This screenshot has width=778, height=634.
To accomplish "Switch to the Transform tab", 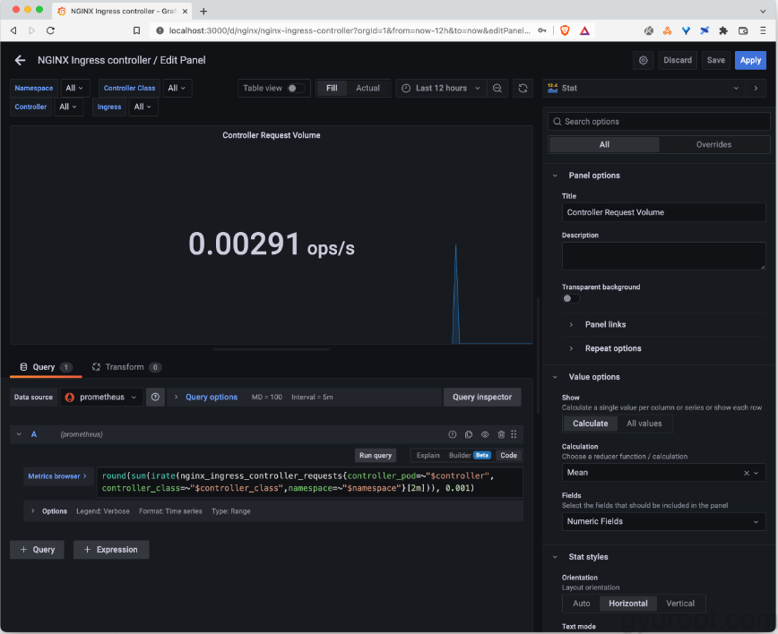I will (126, 367).
